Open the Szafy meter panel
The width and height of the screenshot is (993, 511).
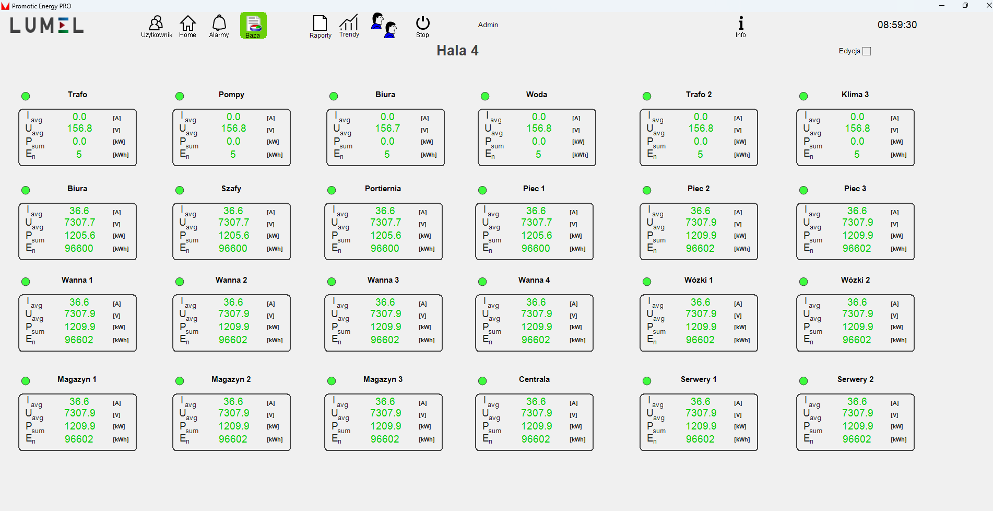pyautogui.click(x=232, y=231)
